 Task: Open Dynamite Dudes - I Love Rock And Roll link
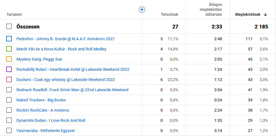tap(51, 121)
